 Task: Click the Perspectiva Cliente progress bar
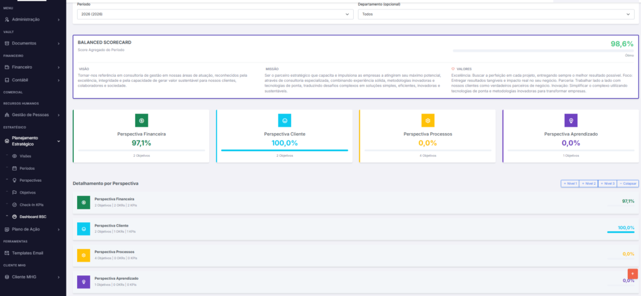click(x=284, y=150)
